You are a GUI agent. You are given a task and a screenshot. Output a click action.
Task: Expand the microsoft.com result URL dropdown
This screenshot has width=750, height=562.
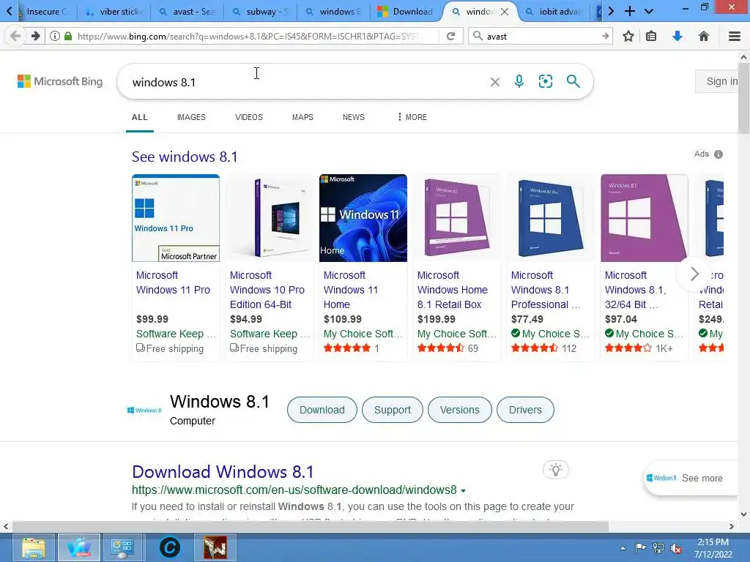click(x=463, y=491)
